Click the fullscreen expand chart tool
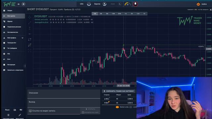 [29, 51]
